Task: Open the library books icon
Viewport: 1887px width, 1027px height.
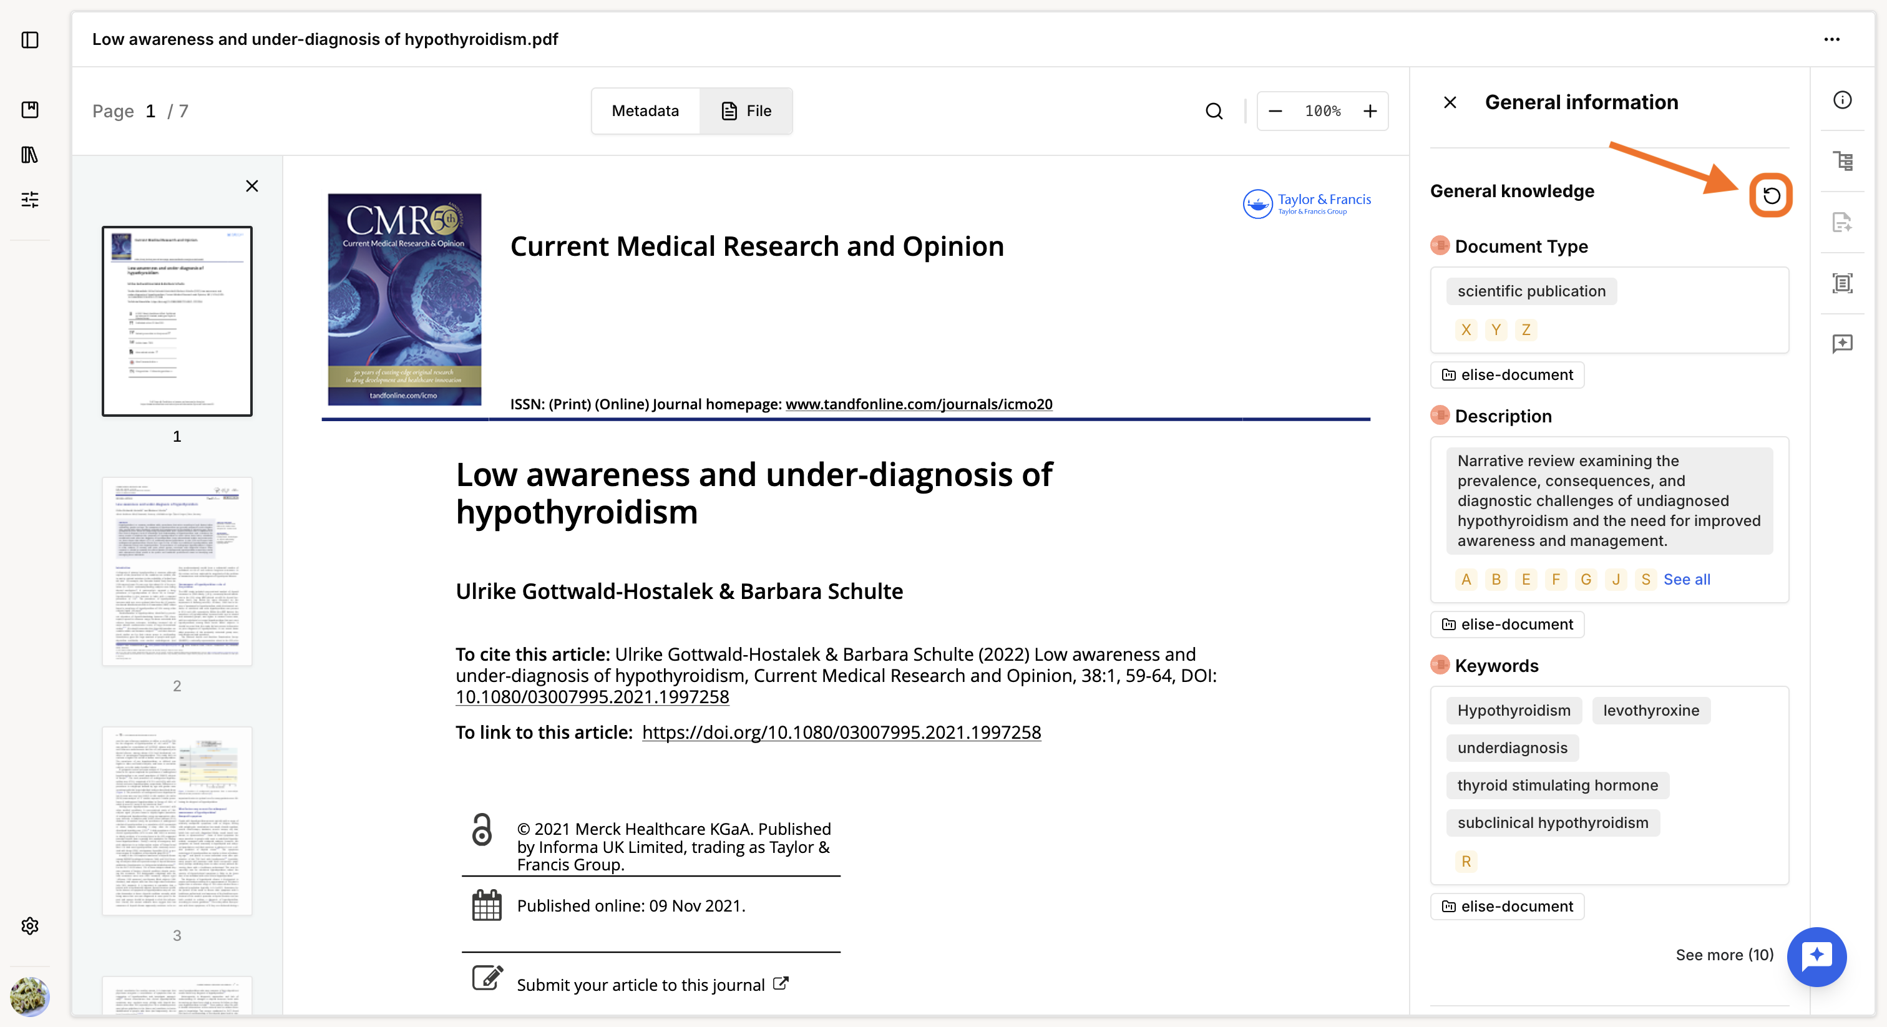Action: click(30, 155)
